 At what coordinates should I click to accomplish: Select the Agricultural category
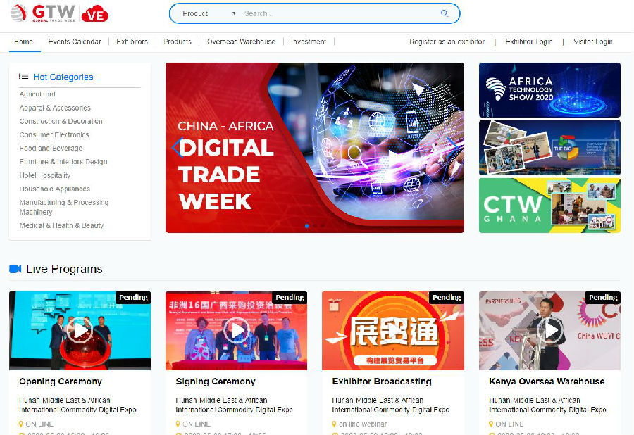pos(37,94)
